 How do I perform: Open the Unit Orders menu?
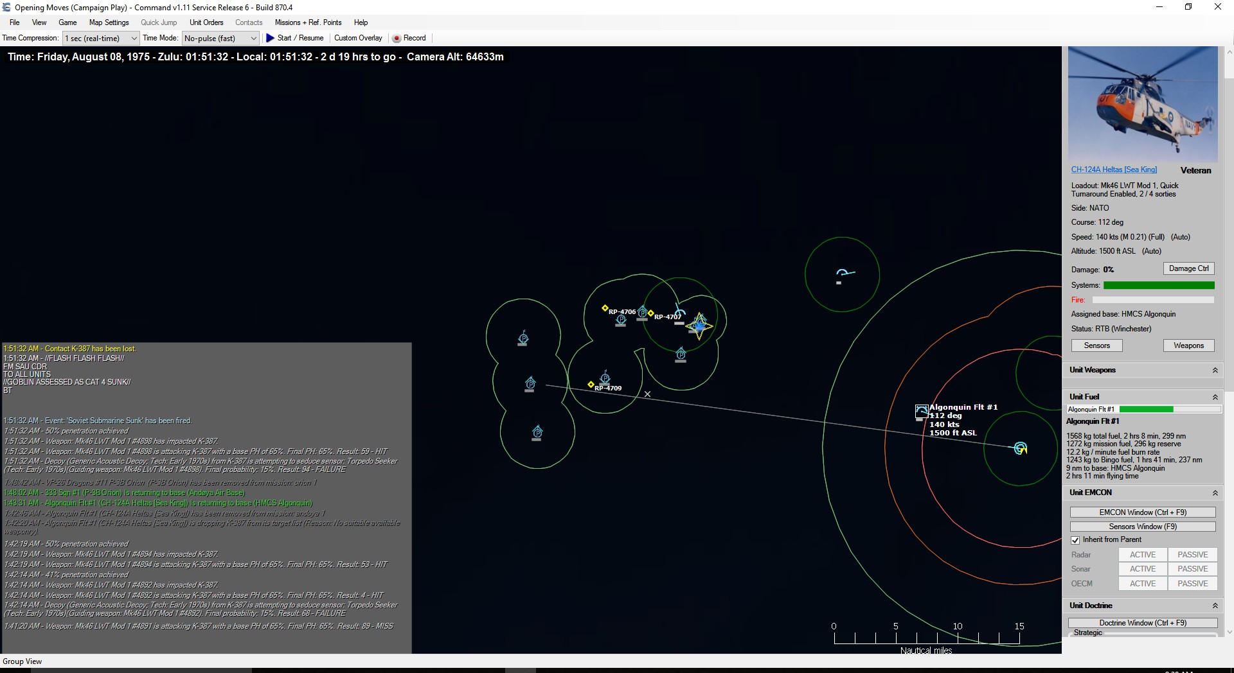pos(206,22)
